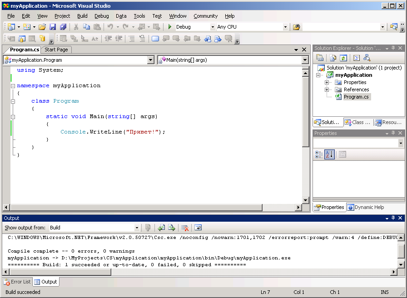This screenshot has width=407, height=298.
Task: Collapse the myApplication project node
Action: [318, 75]
